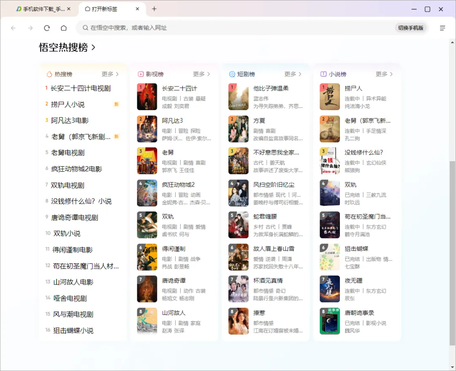Click the 切换手机版 button

coord(411,28)
